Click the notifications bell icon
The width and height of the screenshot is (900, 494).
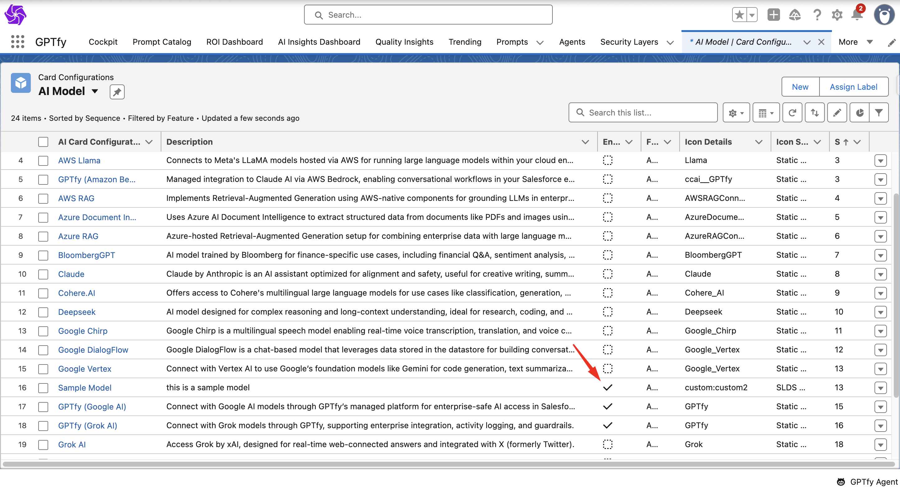click(857, 15)
